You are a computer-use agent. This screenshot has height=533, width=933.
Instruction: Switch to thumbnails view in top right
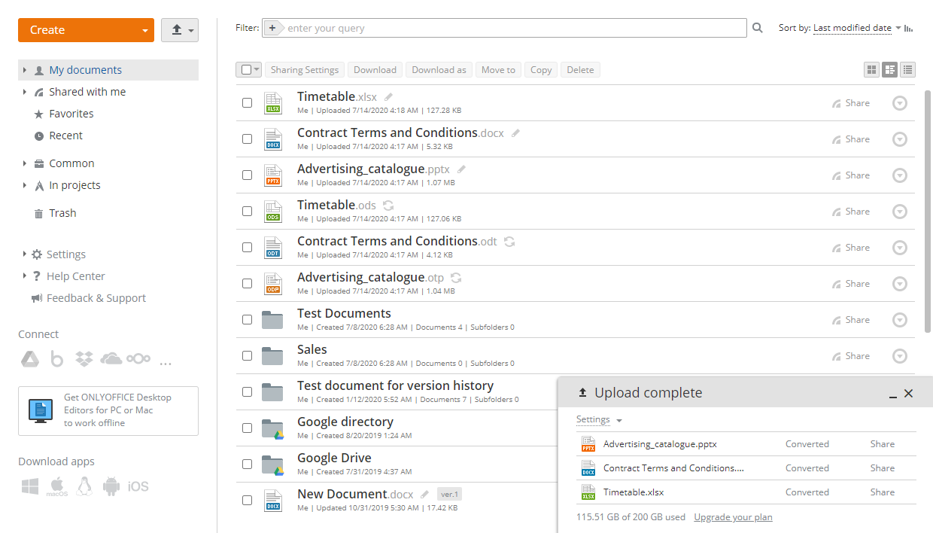871,69
